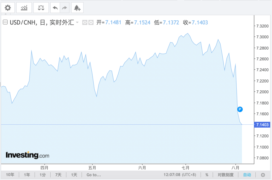The image size is (272, 180).
Task: Open chart settings gear in top toolbar
Action: [8, 8]
